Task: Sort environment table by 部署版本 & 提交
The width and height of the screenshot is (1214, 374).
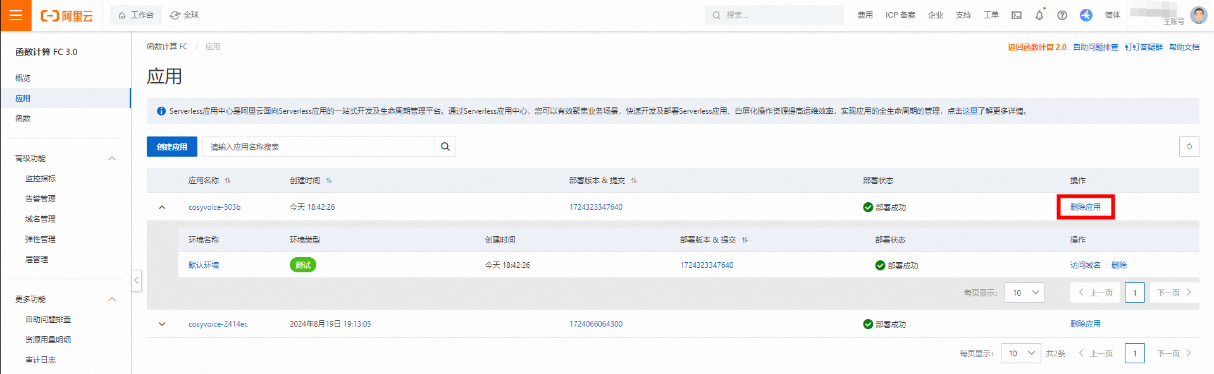Action: 745,240
